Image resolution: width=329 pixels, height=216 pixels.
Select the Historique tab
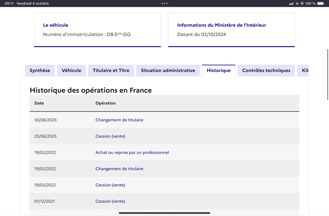219,70
